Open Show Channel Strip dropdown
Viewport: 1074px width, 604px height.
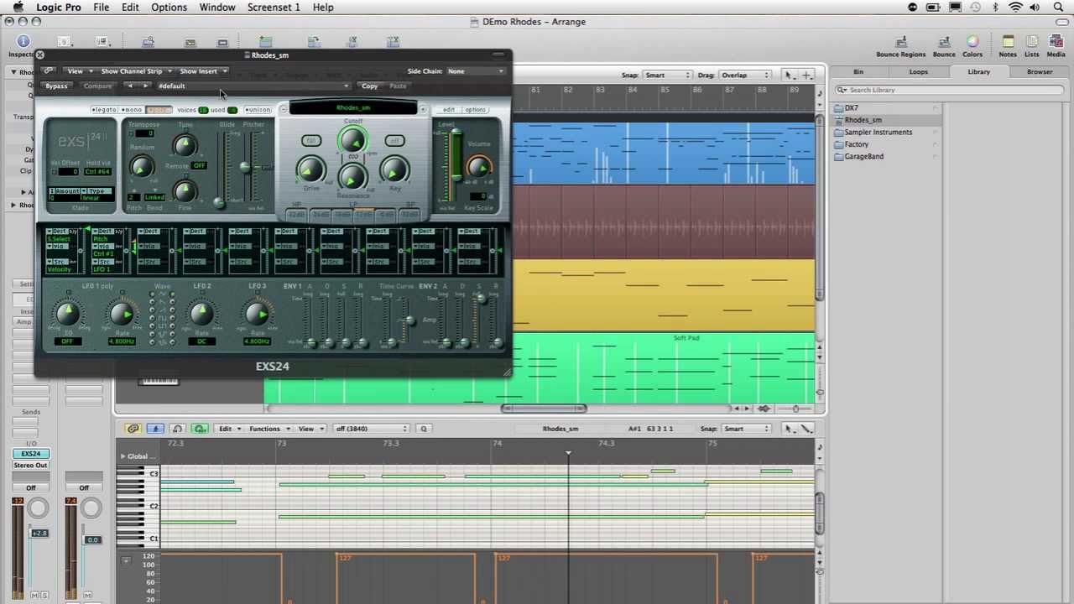click(135, 71)
